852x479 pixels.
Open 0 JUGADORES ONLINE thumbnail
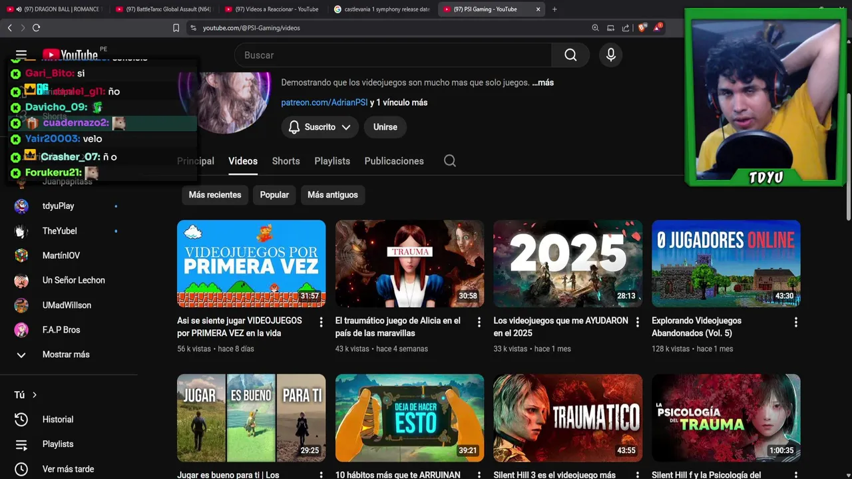click(726, 263)
